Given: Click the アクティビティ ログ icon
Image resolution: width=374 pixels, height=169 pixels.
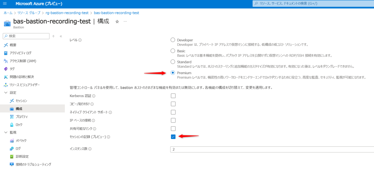Looking at the screenshot, I should click(6, 53).
